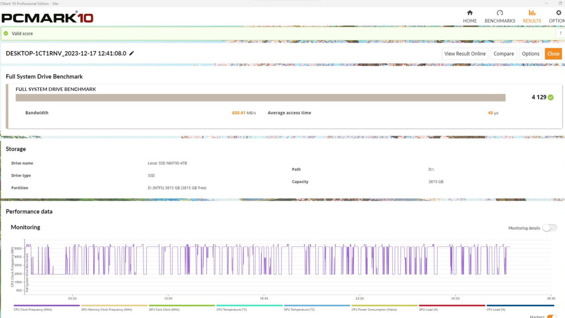The image size is (565, 318).
Task: Click the CPU clock frequency monitoring chart
Action: pyautogui.click(x=287, y=267)
